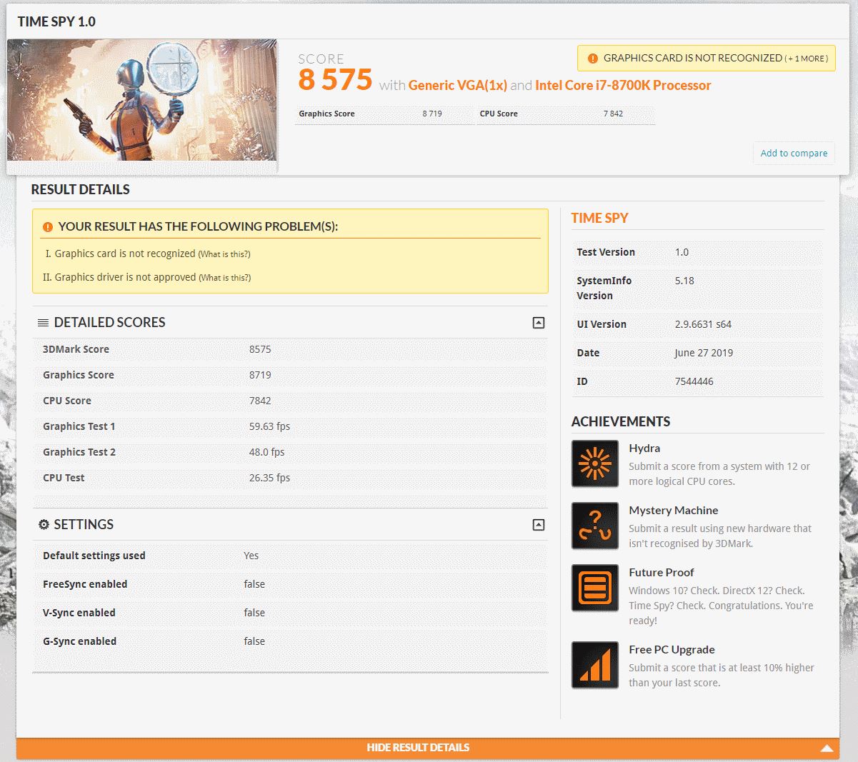Click the Test Version 1.0 value

click(x=682, y=252)
